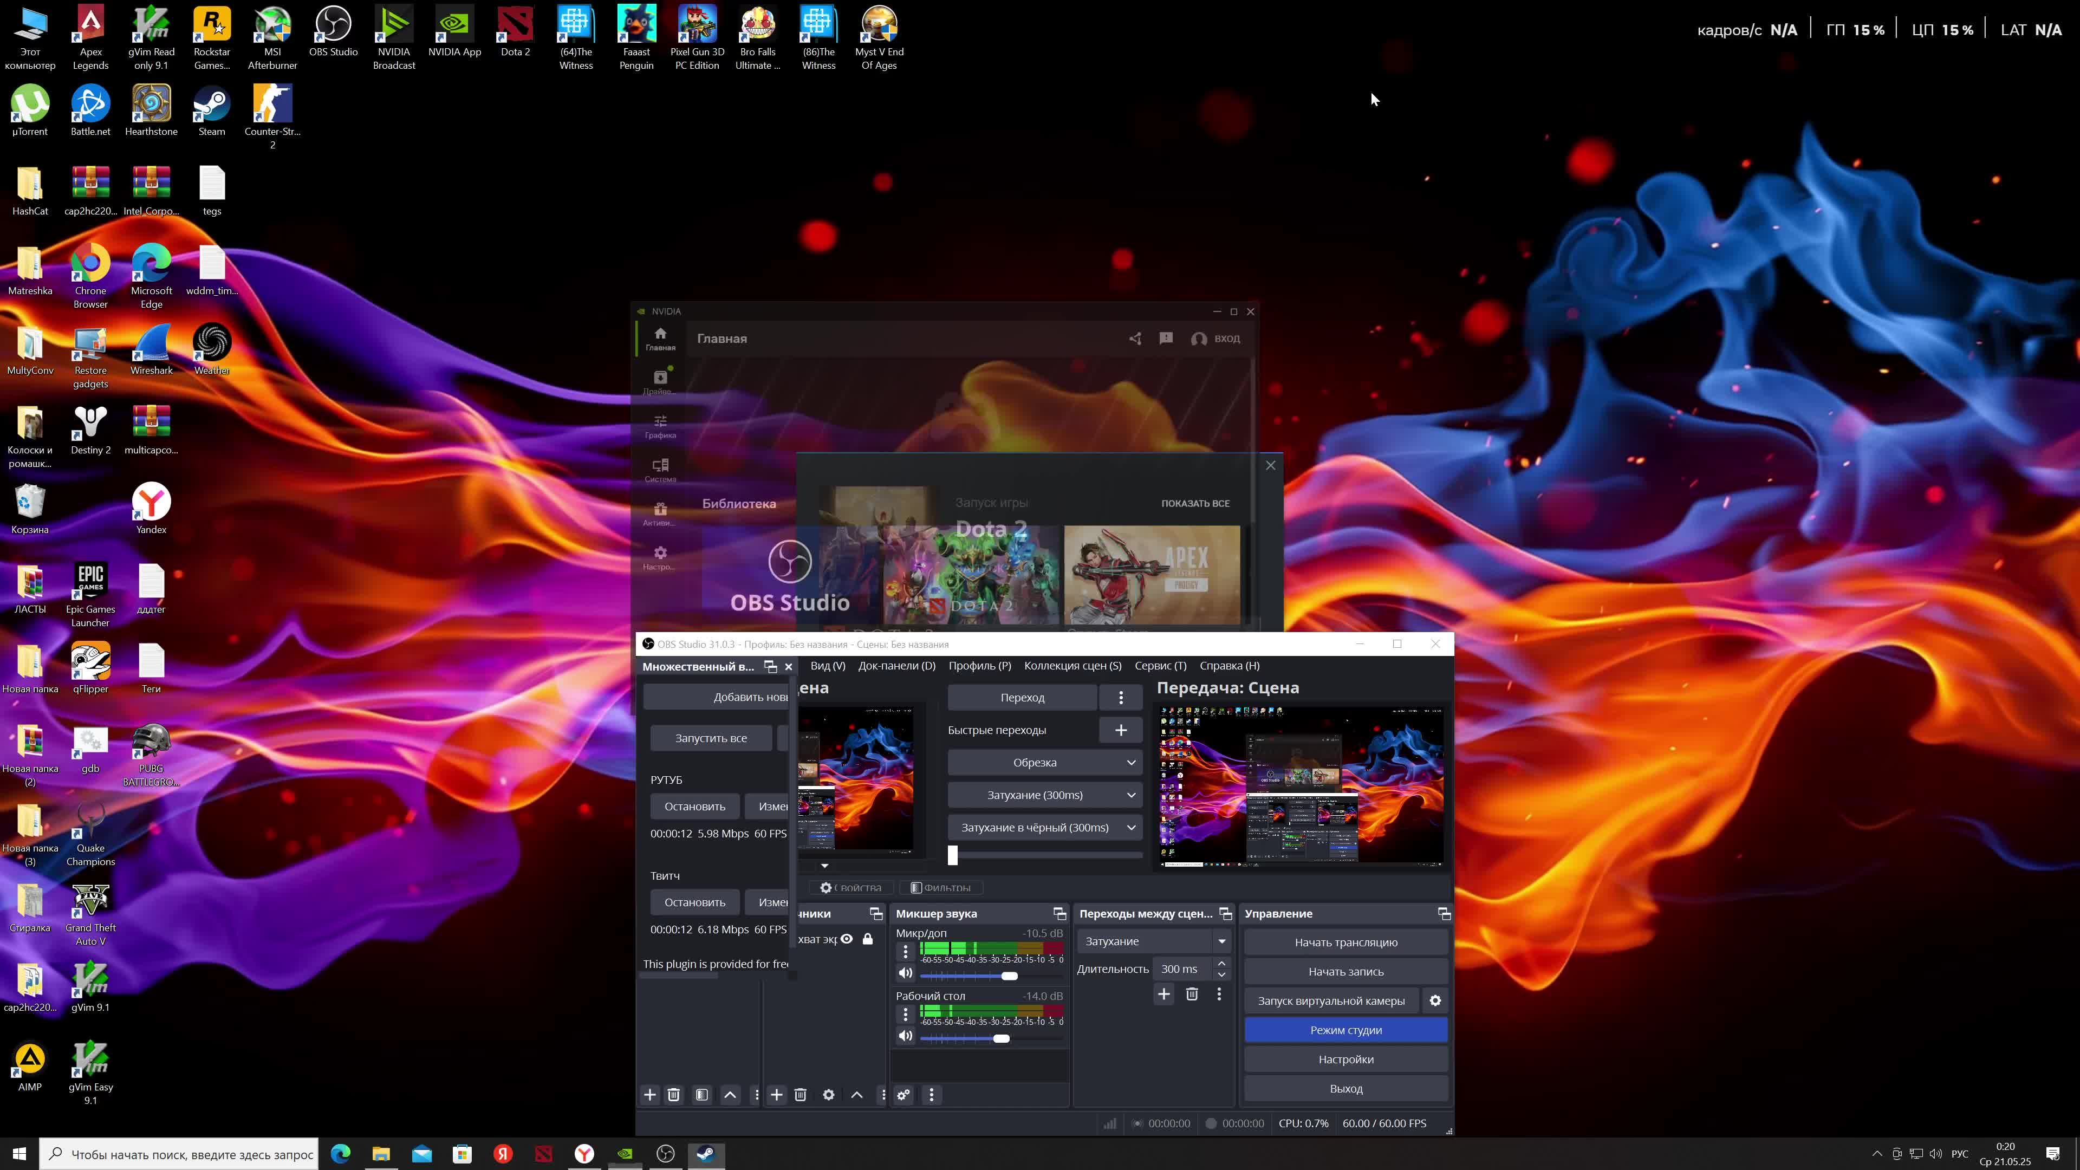This screenshot has height=1170, width=2080.
Task: Open Драйверы section in NVIDIA sidebar
Action: click(660, 382)
